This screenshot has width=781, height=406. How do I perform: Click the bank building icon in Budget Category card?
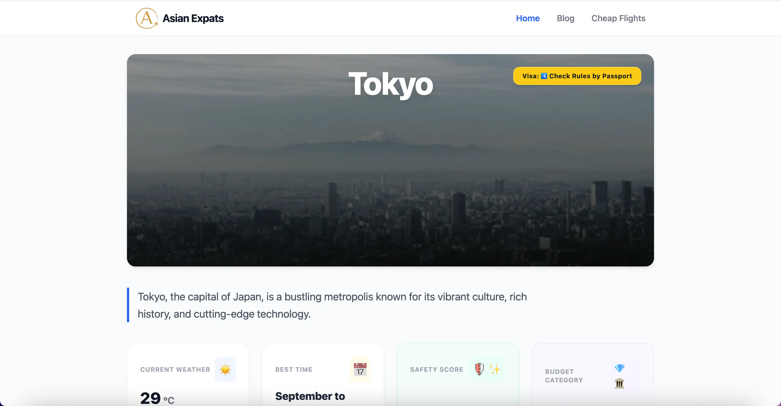[619, 383]
